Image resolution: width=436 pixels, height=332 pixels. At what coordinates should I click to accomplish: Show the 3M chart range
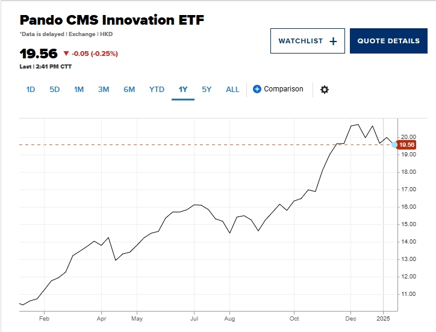[104, 90]
